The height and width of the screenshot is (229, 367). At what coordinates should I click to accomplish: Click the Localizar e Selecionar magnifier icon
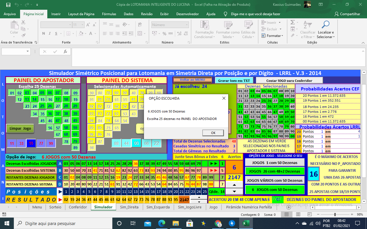click(x=325, y=25)
